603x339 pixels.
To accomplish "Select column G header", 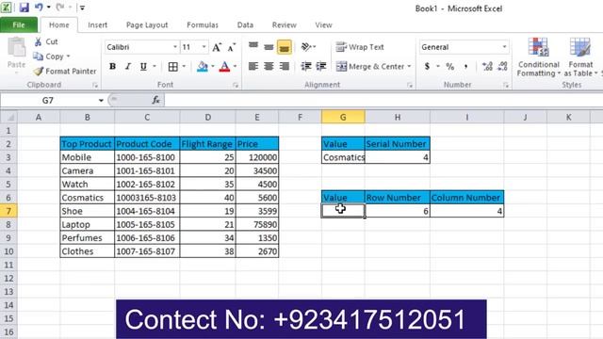I will tap(343, 117).
